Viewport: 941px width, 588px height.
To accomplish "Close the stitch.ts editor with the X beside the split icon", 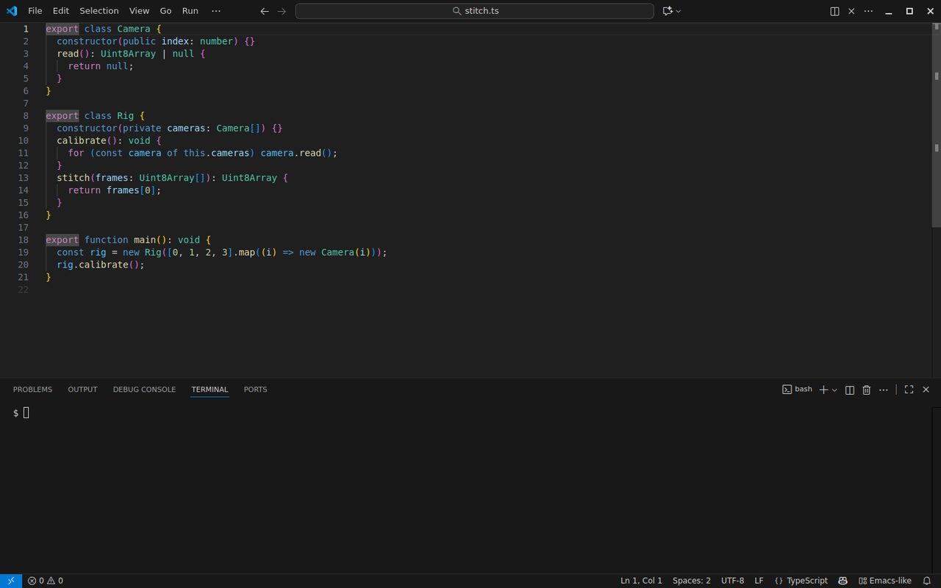I will coord(851,11).
